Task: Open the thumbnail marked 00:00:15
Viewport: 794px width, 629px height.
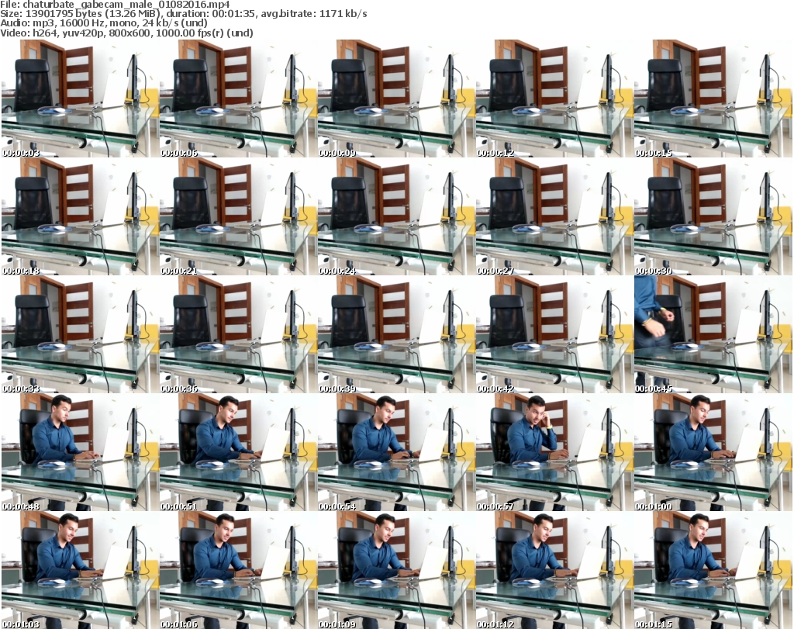Action: pyautogui.click(x=713, y=98)
